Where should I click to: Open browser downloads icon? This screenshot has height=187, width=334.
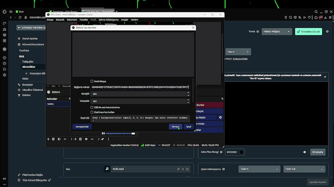pyautogui.click(x=326, y=17)
